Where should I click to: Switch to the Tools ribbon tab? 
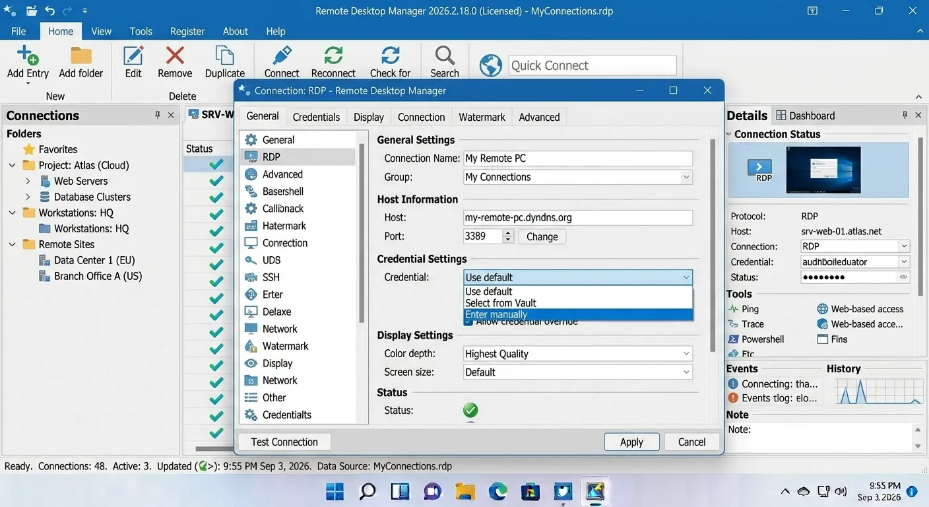click(141, 31)
